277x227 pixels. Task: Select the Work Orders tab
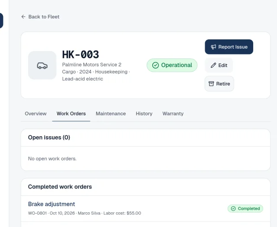click(x=71, y=113)
